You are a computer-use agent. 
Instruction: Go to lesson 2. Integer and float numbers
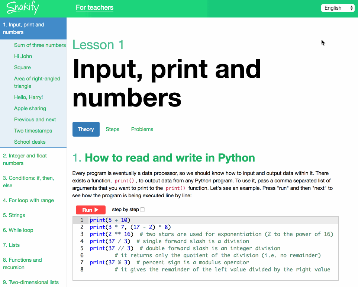click(25, 159)
